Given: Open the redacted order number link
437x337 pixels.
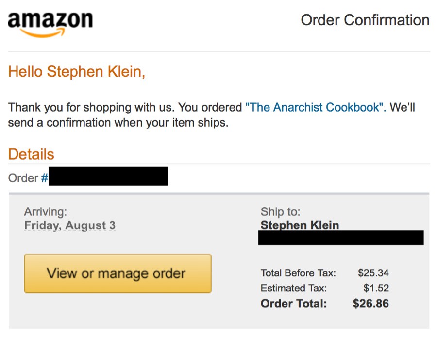Looking at the screenshot, I should [108, 176].
